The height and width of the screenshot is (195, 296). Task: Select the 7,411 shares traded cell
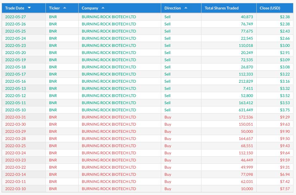[247, 89]
